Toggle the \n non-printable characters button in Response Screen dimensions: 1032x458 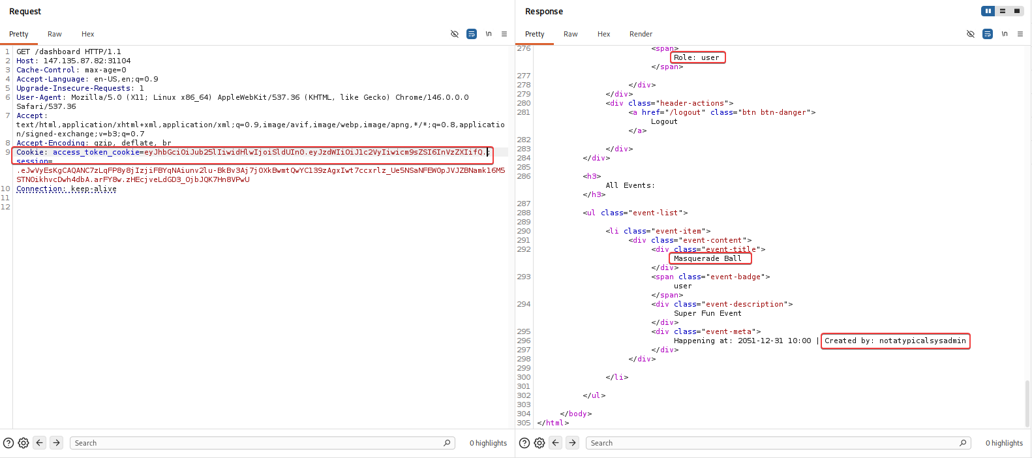click(1005, 34)
